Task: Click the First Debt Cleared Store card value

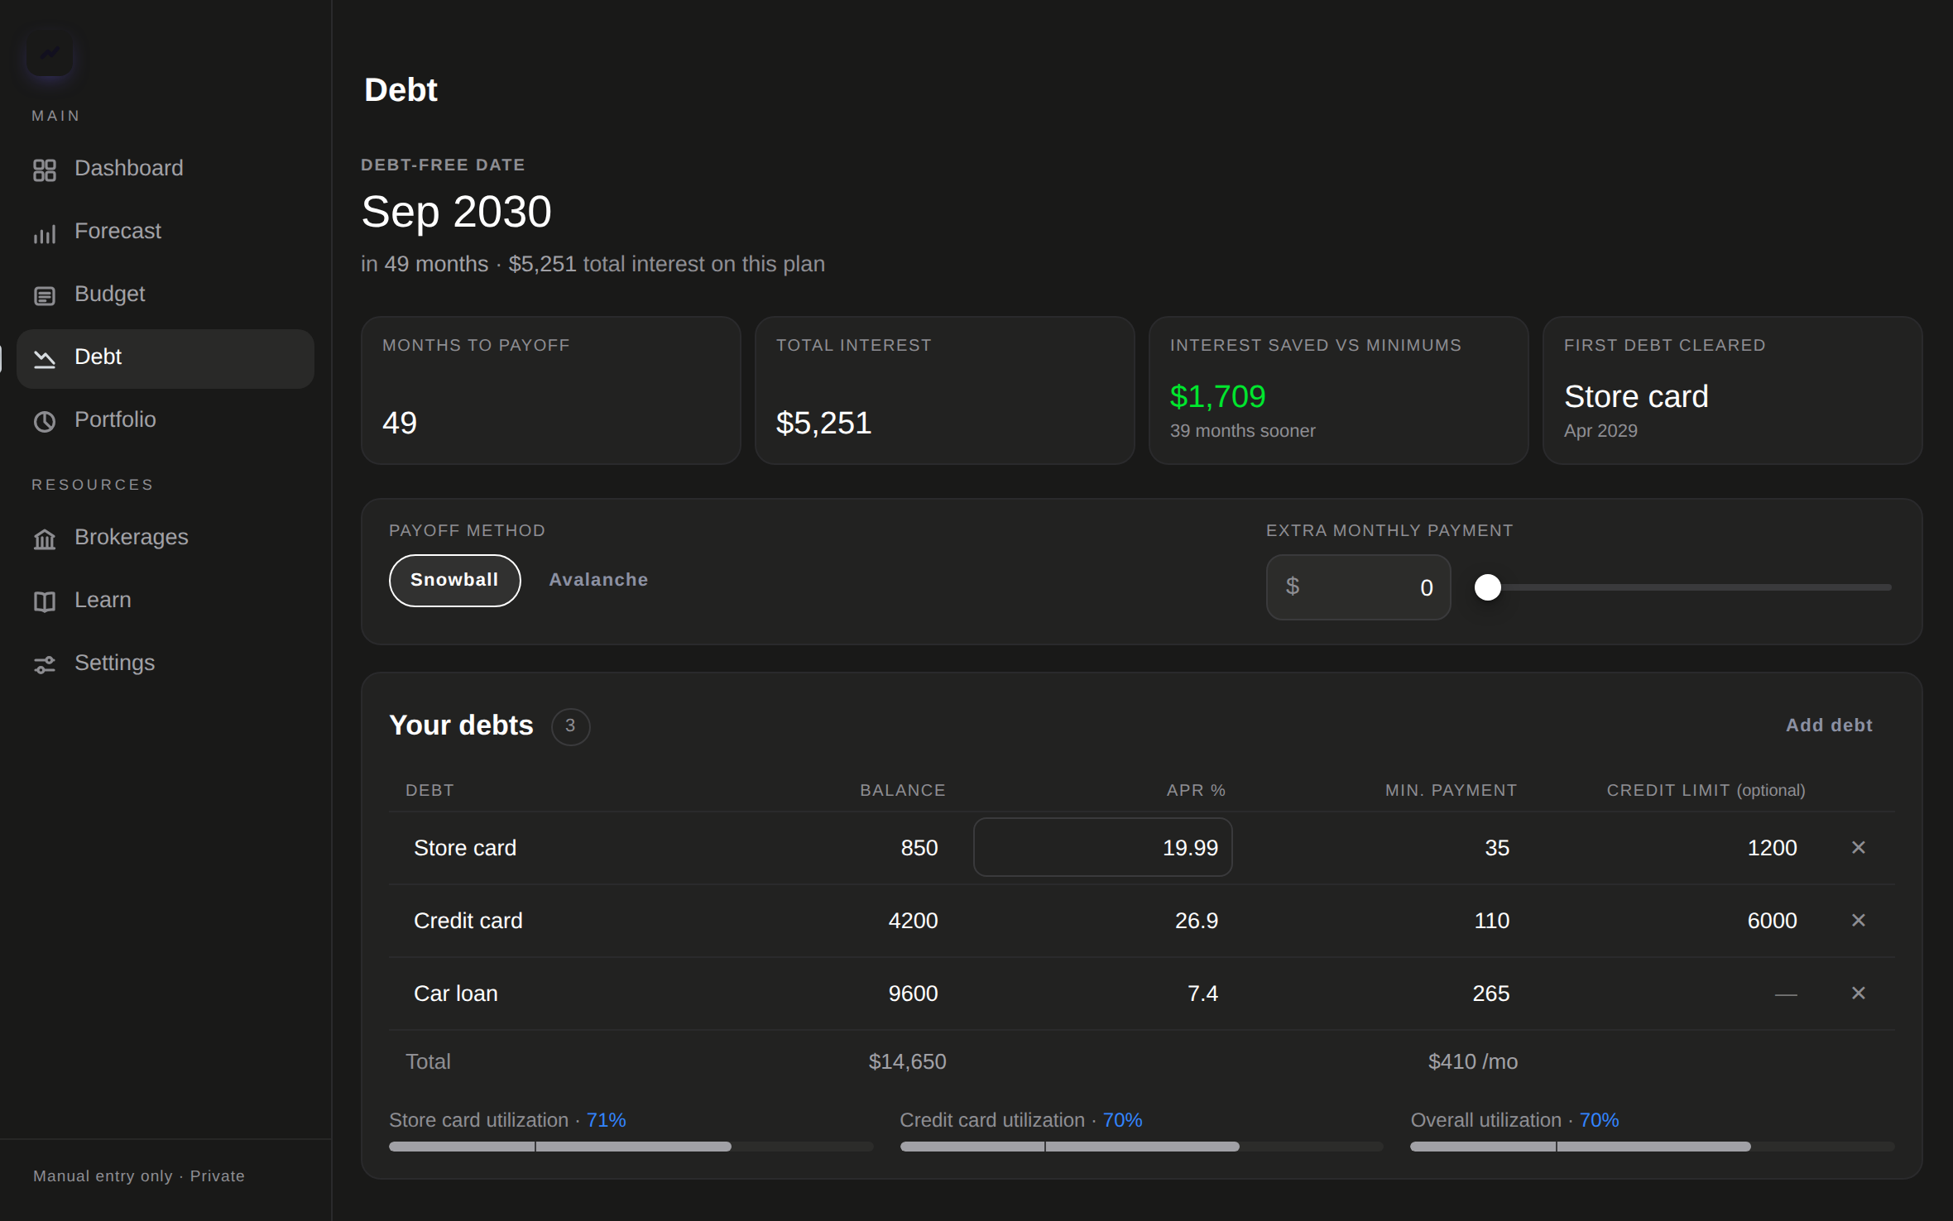Action: [x=1636, y=397]
